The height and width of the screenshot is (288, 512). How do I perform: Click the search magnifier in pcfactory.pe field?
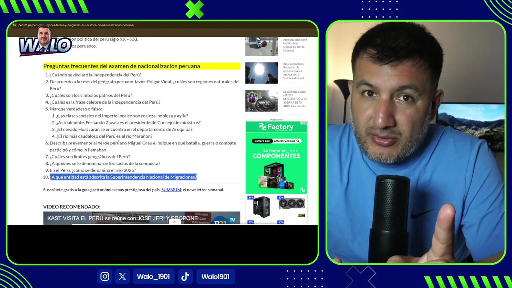click(x=298, y=141)
